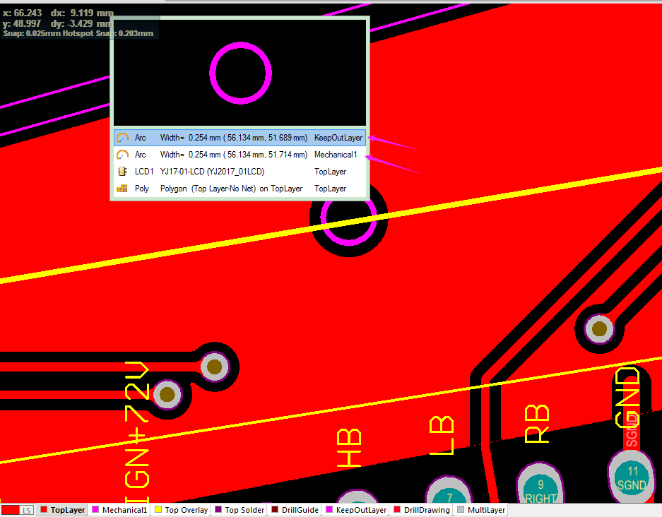Click the red current-layer color swatch
Screen dimensions: 662x517
(x=11, y=510)
